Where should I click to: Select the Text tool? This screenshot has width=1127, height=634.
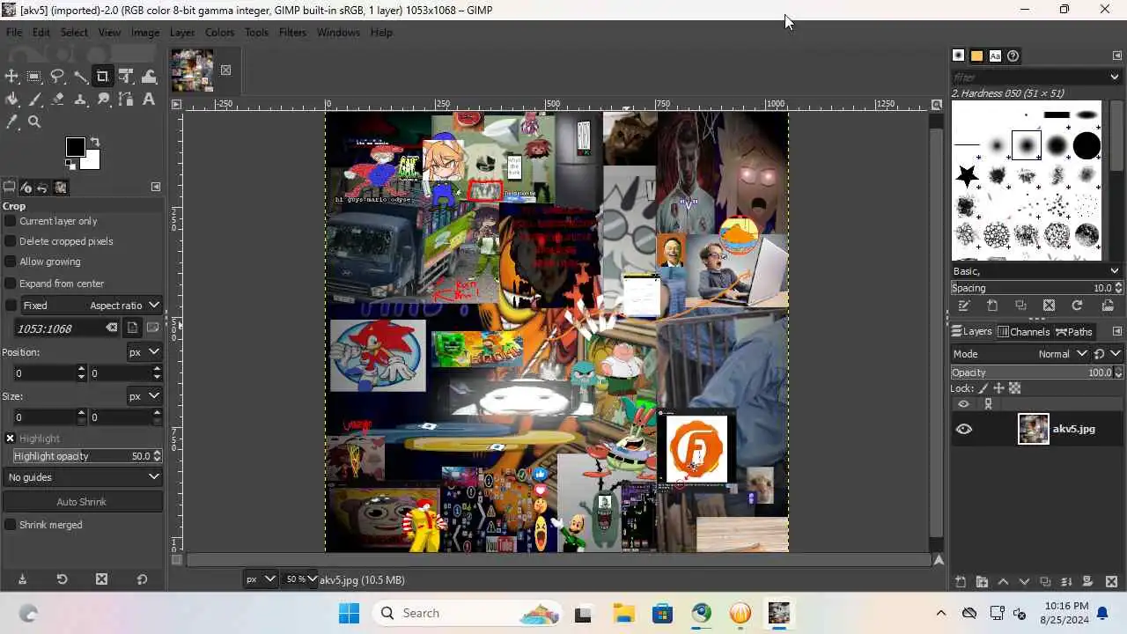[x=149, y=100]
